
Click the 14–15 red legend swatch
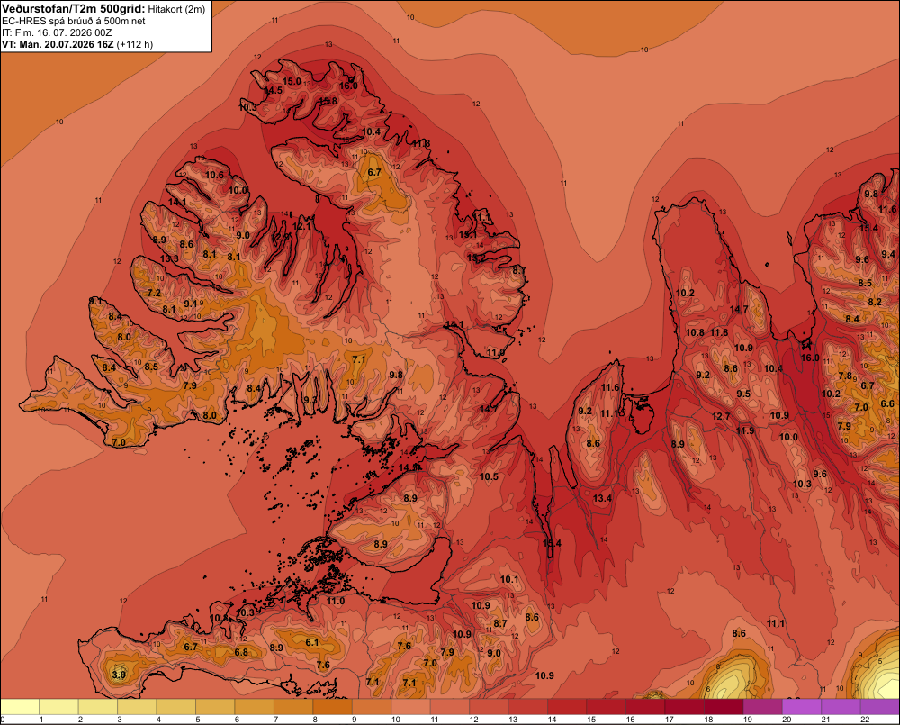(x=567, y=707)
